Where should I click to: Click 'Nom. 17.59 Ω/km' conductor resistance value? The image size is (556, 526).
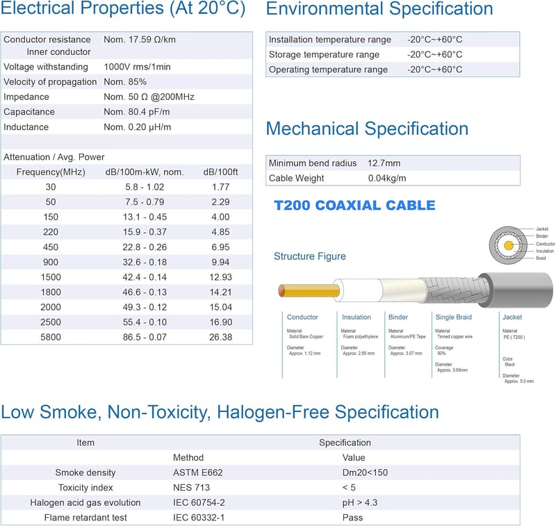tap(140, 40)
